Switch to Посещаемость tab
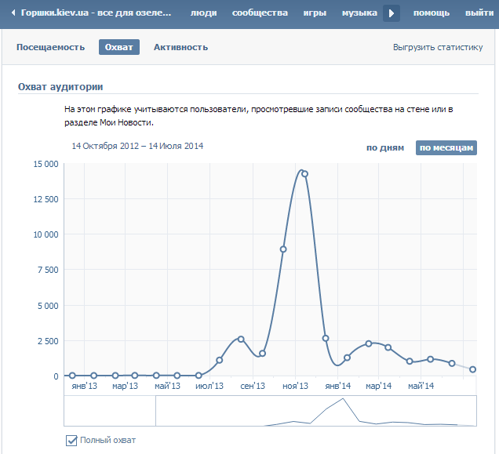 pyautogui.click(x=50, y=47)
